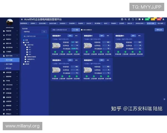The image size is (167, 133).
Task: Toggle the muted alarm bell icon
Action: [129, 19]
